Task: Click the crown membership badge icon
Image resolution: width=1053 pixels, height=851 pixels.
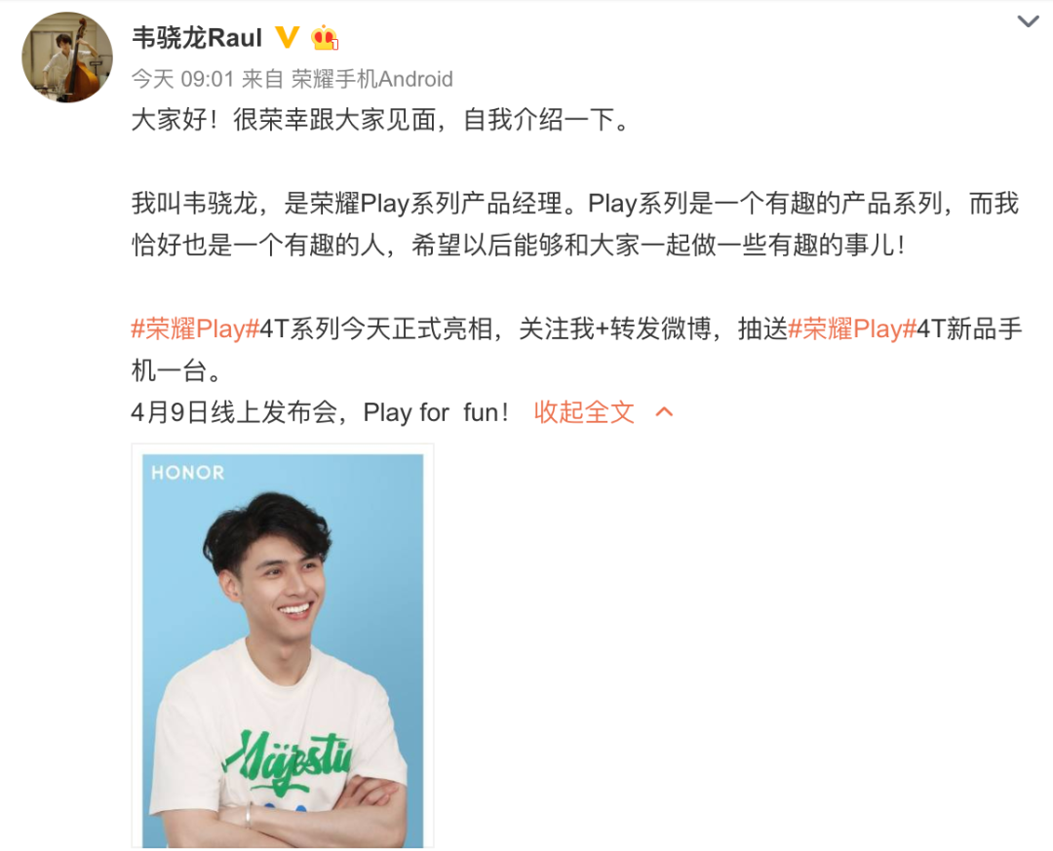Action: point(325,38)
